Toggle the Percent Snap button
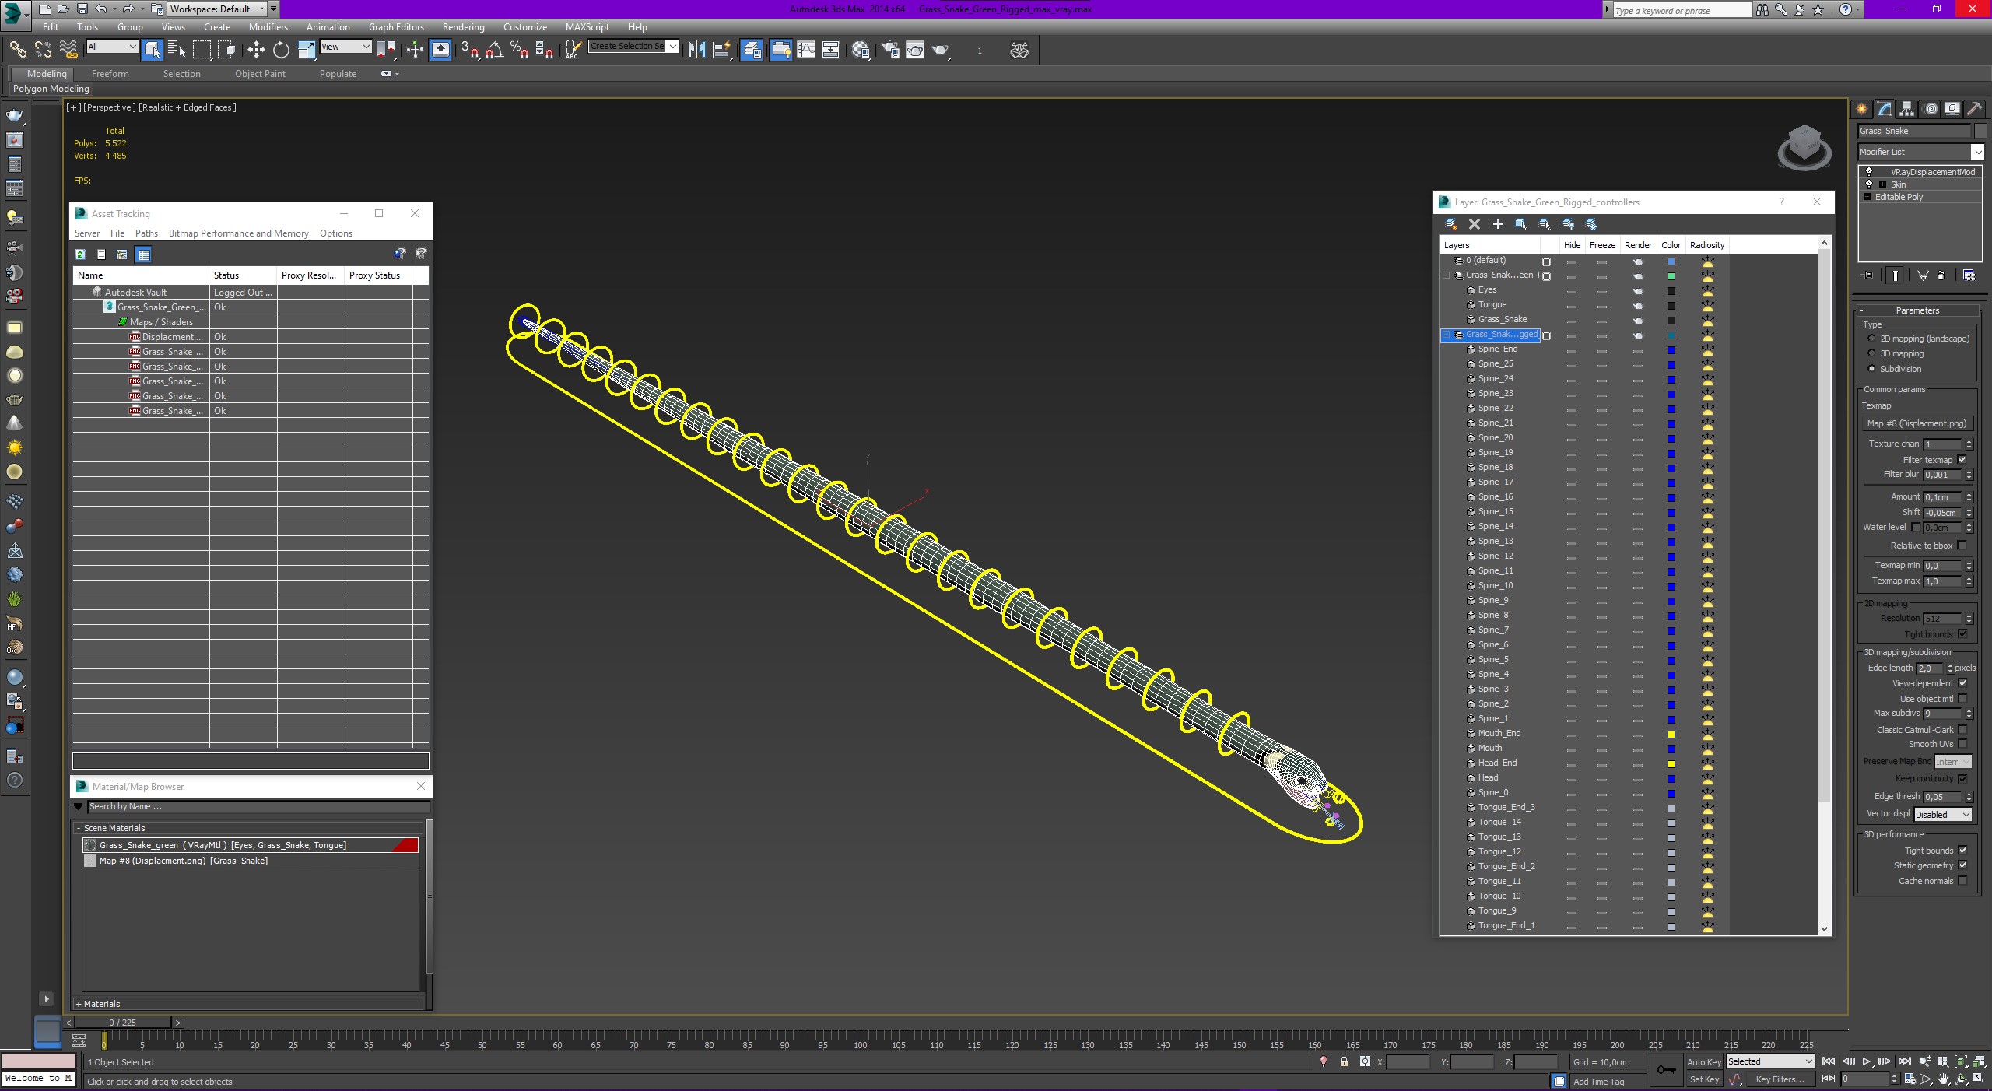The height and width of the screenshot is (1091, 1992). click(x=519, y=50)
